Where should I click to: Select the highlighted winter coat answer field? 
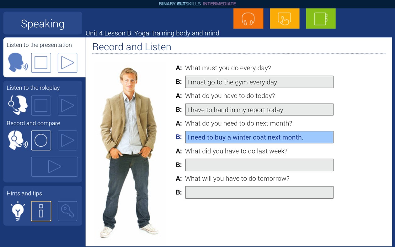click(x=259, y=137)
